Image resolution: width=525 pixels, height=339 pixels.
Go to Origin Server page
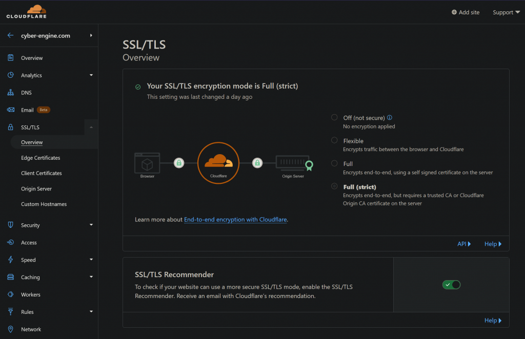click(36, 189)
